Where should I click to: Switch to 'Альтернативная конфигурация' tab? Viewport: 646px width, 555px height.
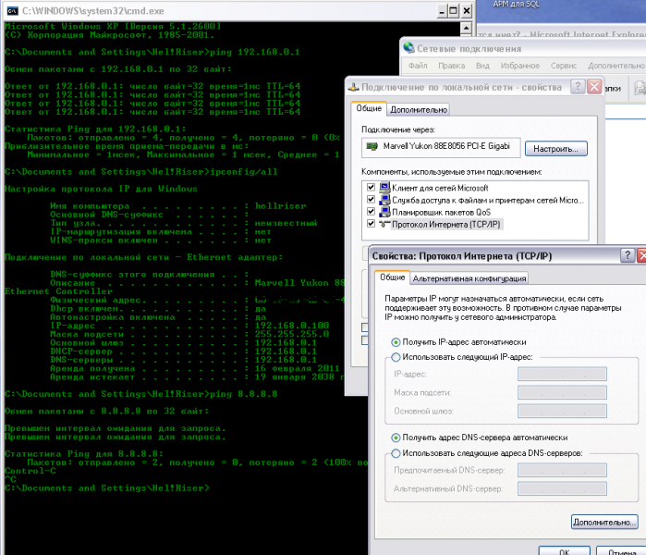[469, 278]
